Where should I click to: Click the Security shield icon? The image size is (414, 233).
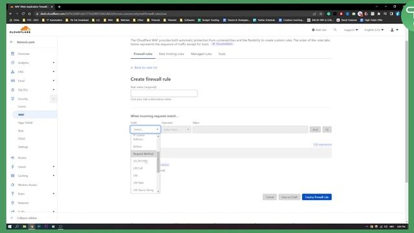(x=13, y=99)
